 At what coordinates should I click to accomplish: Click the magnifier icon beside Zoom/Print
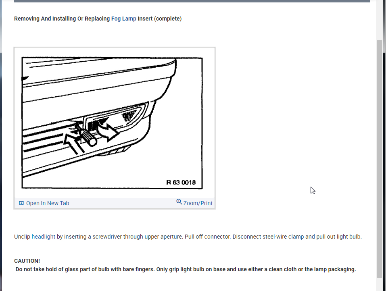(x=179, y=202)
